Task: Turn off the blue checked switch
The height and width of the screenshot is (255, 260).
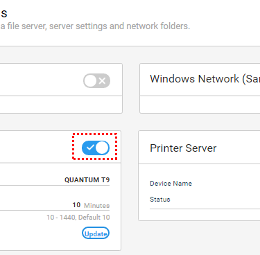Action: click(x=96, y=148)
